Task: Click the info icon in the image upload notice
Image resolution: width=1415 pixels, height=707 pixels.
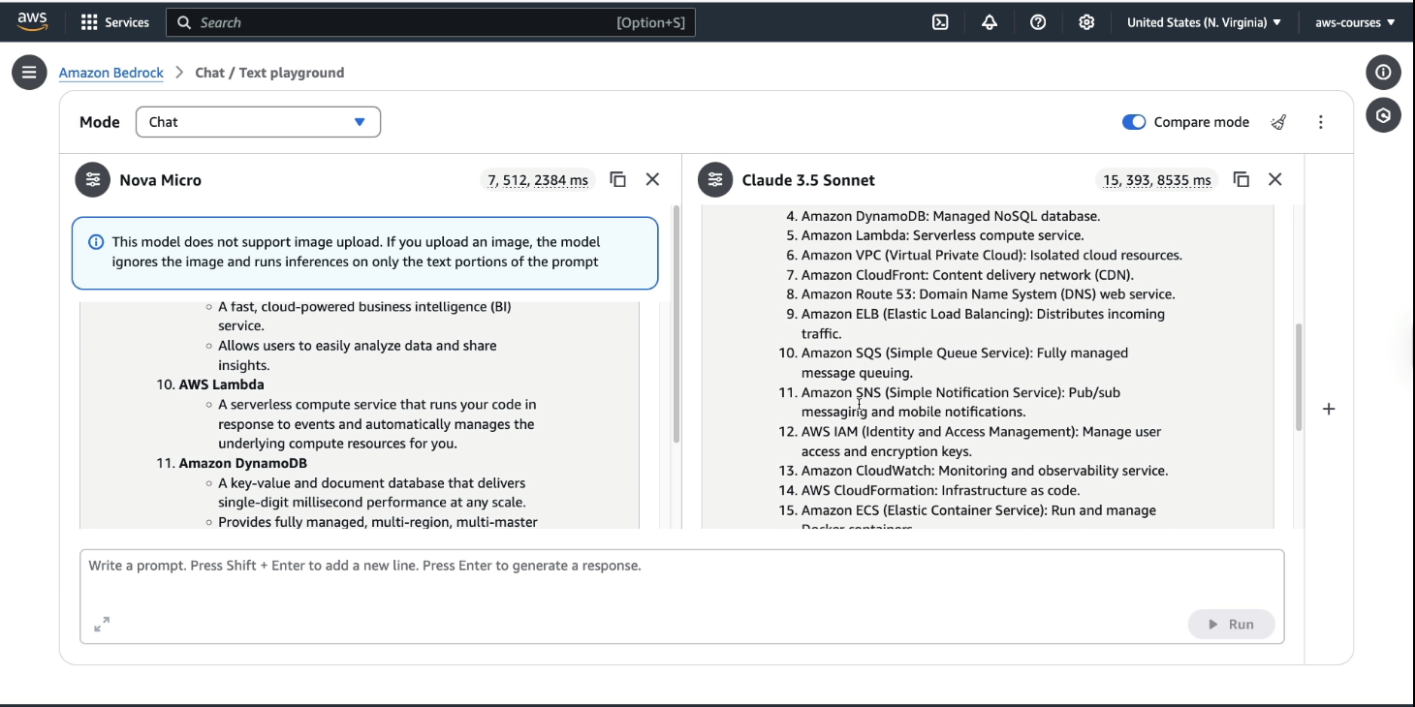Action: click(x=96, y=242)
